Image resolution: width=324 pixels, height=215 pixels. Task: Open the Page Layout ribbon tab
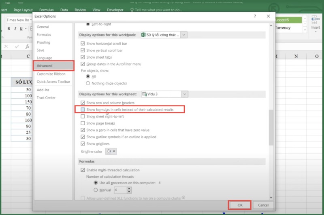point(23,10)
